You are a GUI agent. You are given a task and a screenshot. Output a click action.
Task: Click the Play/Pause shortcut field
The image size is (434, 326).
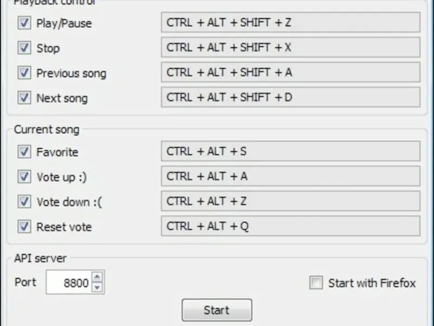(290, 23)
